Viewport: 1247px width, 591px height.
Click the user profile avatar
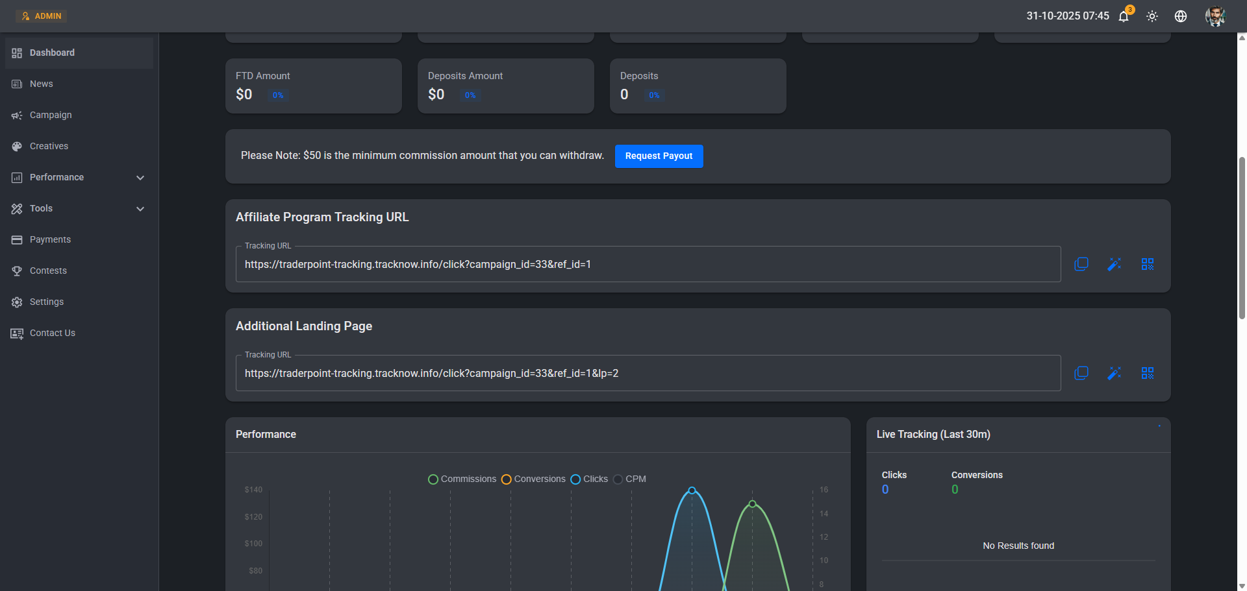pos(1215,16)
